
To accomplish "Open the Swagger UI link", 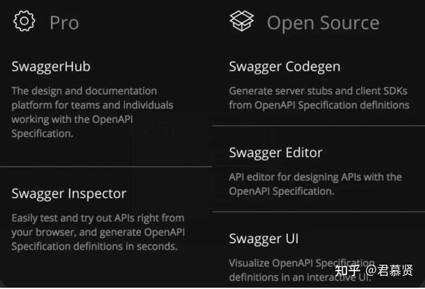I will click(263, 239).
